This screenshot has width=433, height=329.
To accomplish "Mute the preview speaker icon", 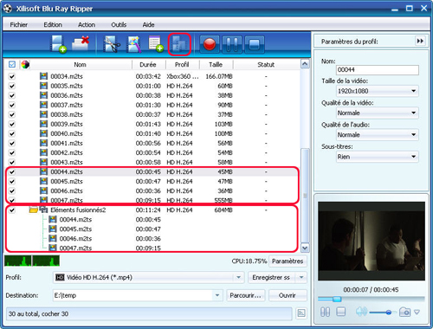I will click(361, 312).
